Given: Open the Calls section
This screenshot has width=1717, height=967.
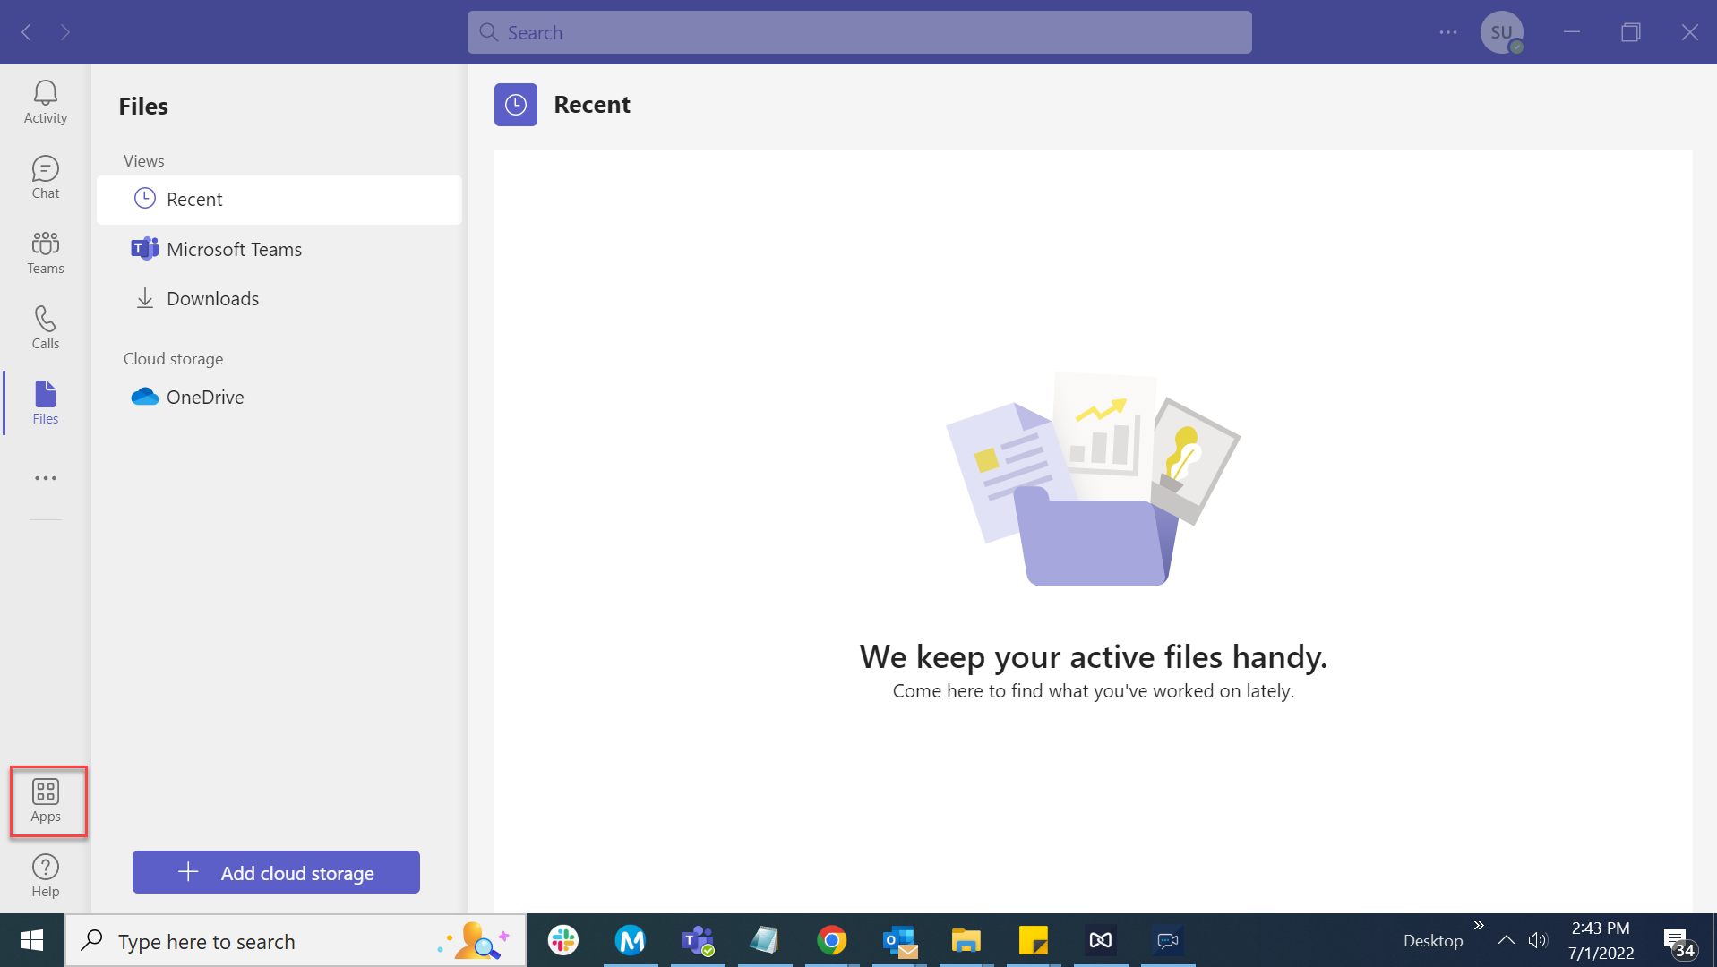Looking at the screenshot, I should pyautogui.click(x=45, y=328).
